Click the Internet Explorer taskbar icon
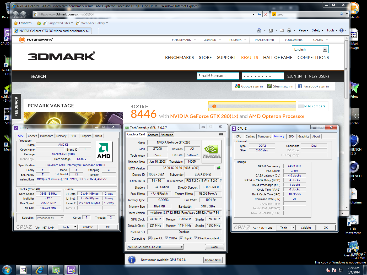The image size is (367, 275). click(39, 270)
